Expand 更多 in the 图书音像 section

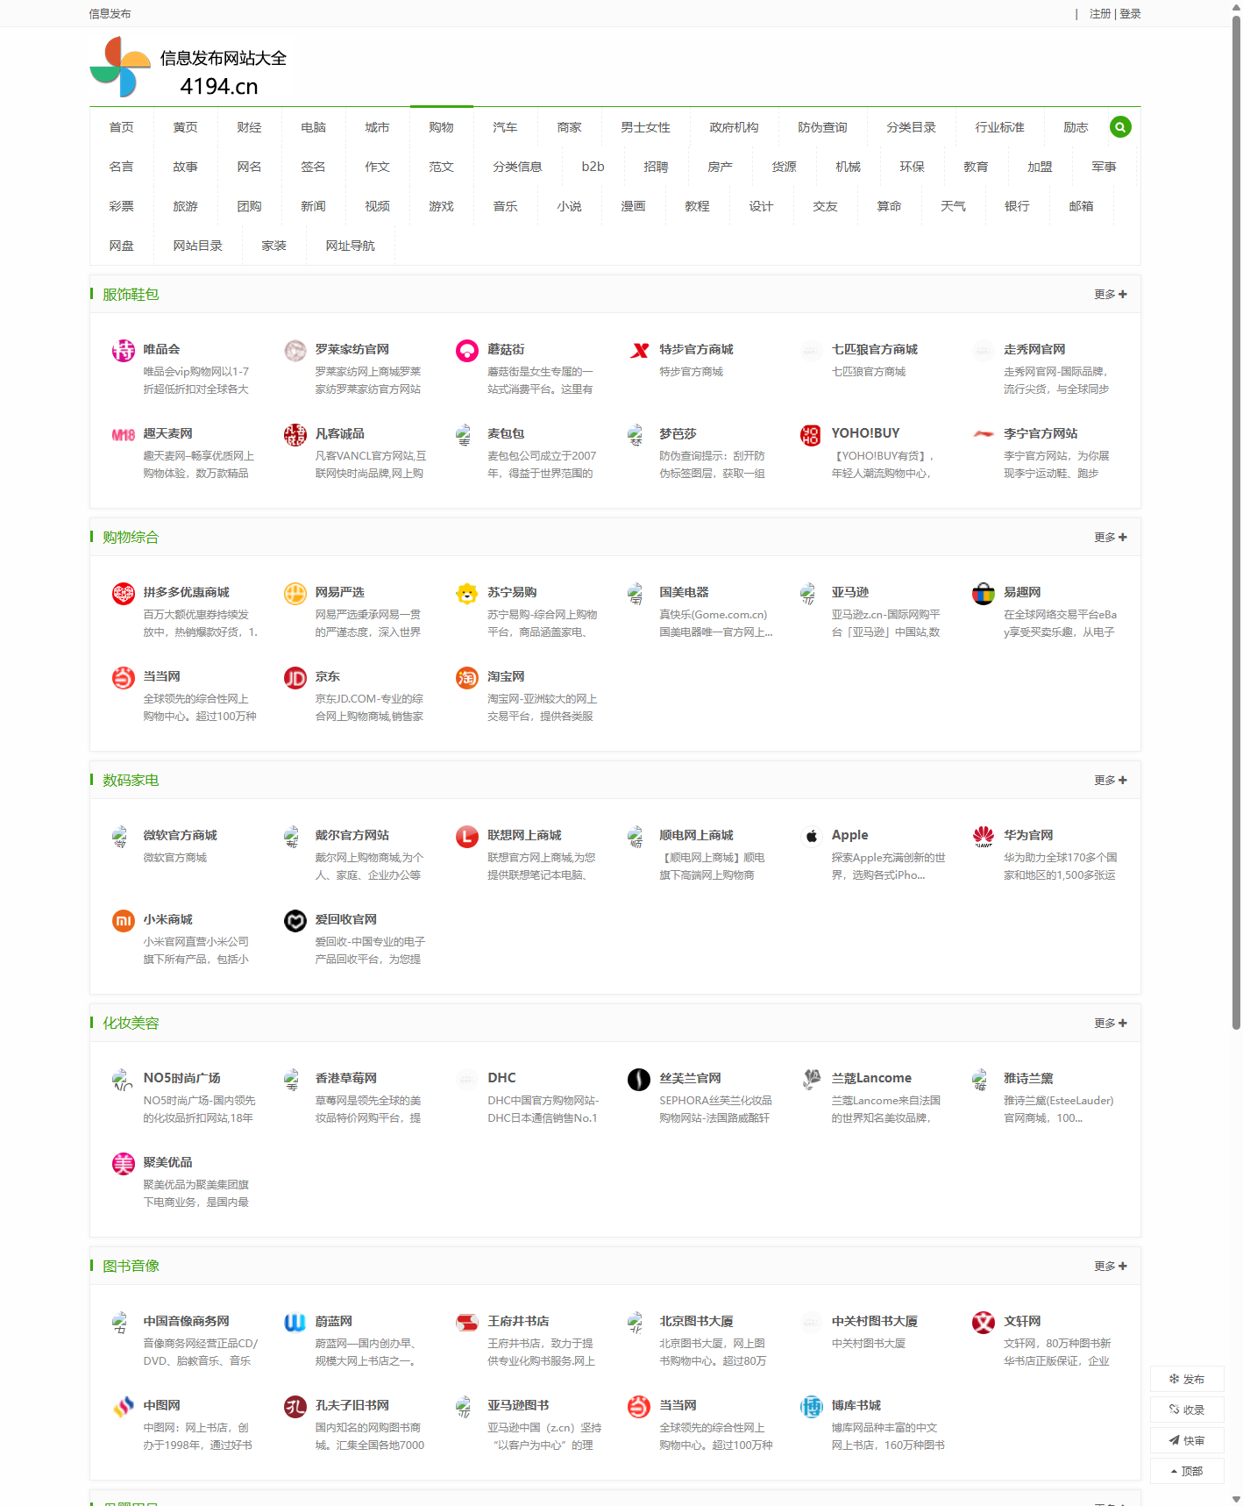(1110, 1267)
